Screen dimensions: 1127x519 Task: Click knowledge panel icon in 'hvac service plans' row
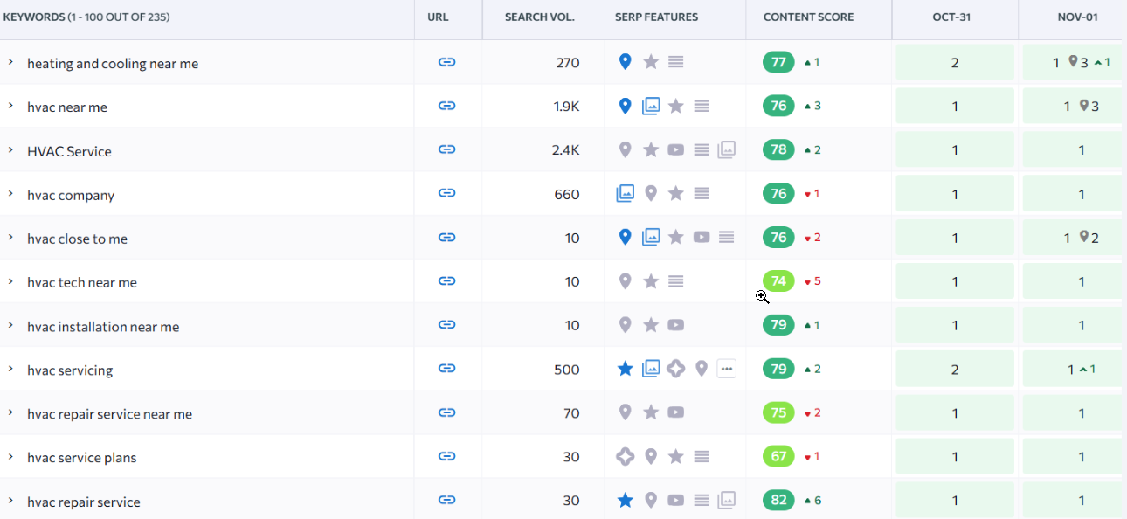(x=625, y=456)
